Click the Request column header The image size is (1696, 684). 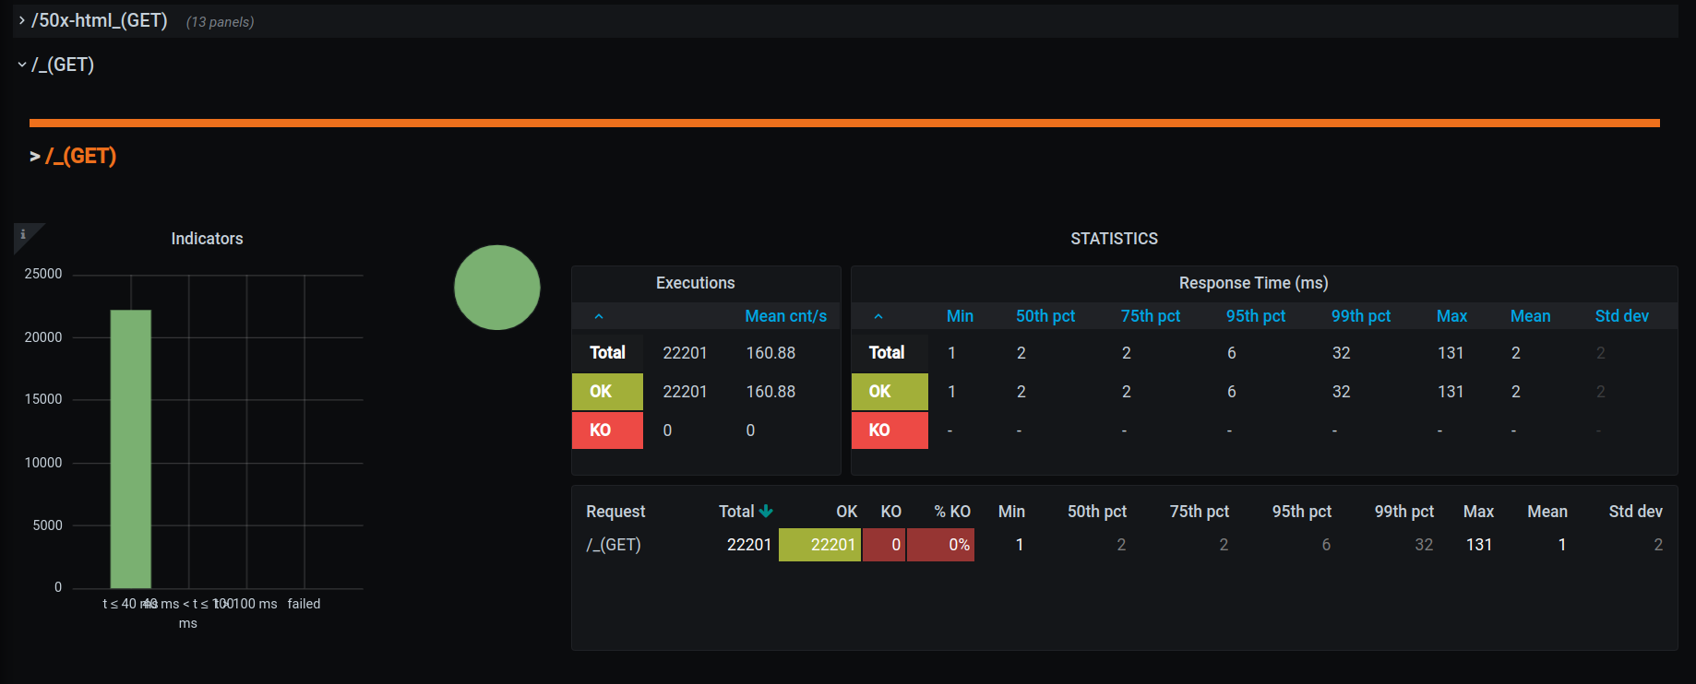coord(615,512)
